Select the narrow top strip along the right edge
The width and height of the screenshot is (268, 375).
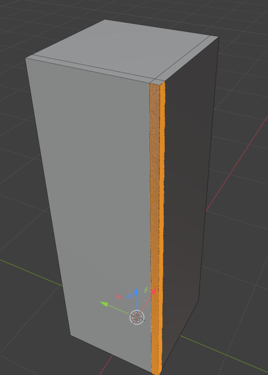pyautogui.click(x=187, y=58)
